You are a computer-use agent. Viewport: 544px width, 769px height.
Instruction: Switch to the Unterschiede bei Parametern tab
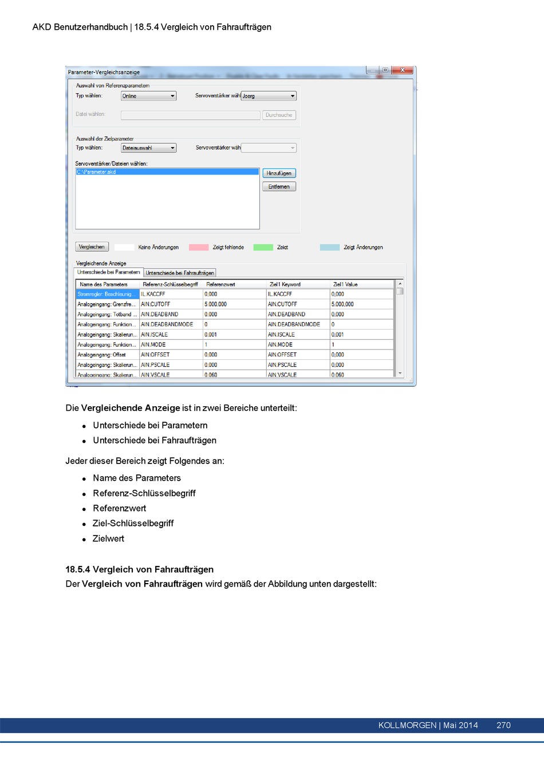109,272
